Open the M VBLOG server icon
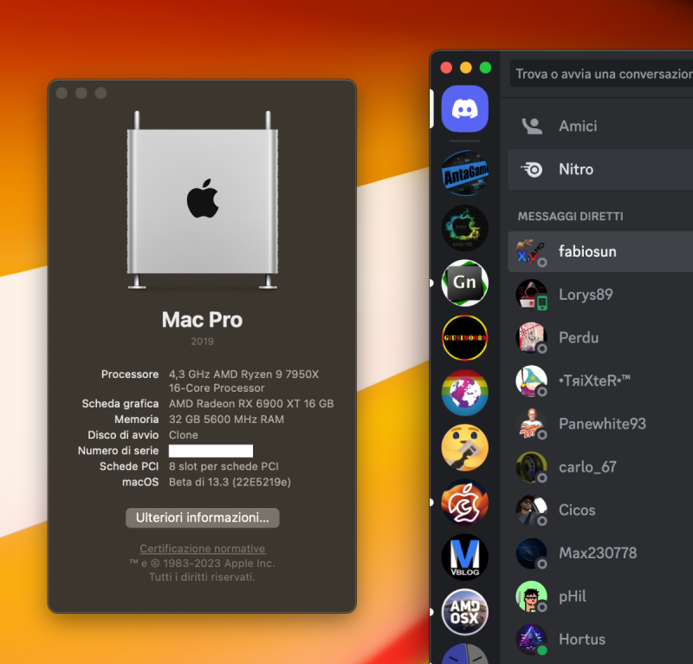The image size is (693, 664). (464, 557)
